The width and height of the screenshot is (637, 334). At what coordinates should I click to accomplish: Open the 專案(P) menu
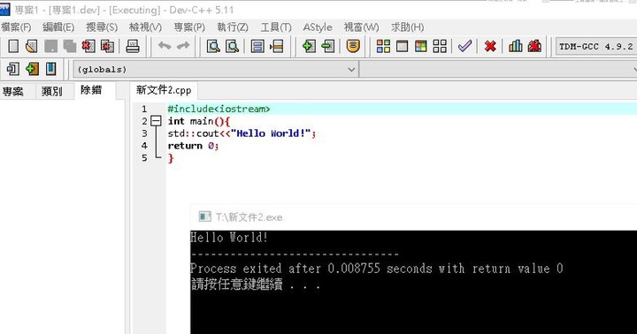[189, 27]
